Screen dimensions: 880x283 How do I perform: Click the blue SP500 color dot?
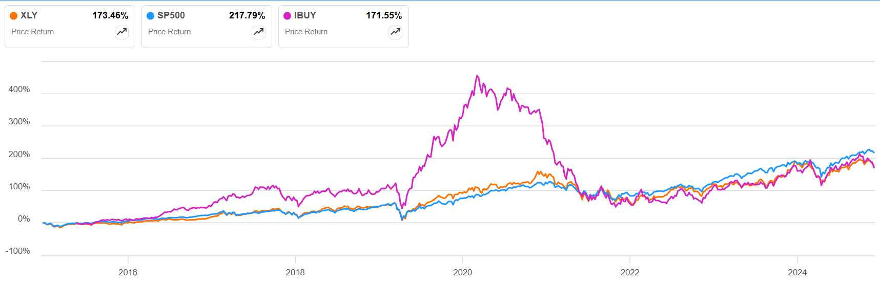[151, 16]
